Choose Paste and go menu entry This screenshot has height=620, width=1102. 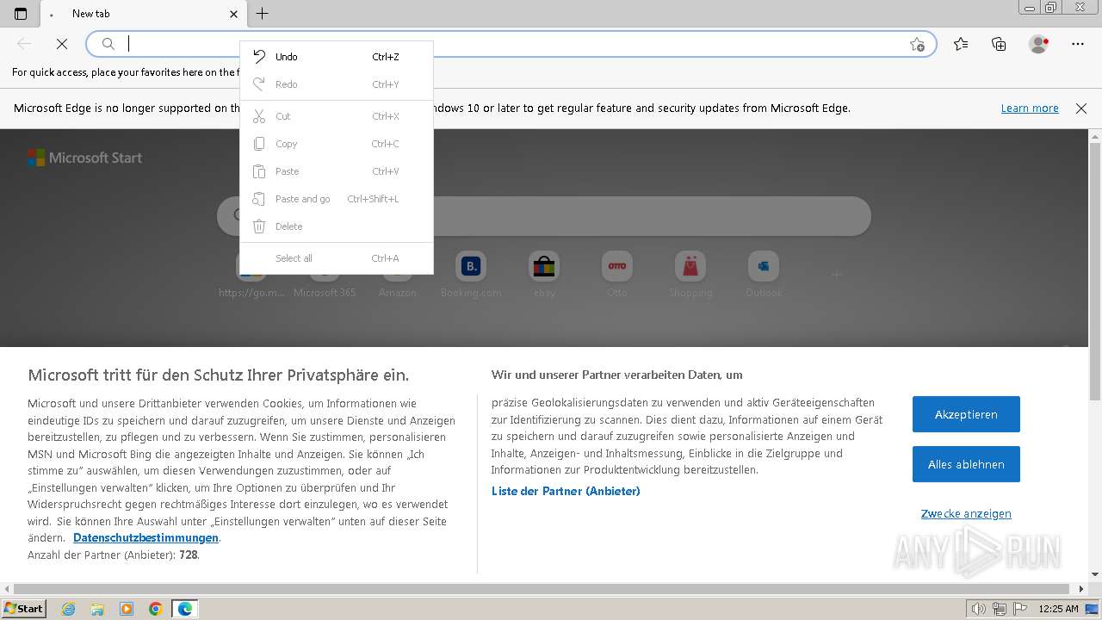[337, 199]
